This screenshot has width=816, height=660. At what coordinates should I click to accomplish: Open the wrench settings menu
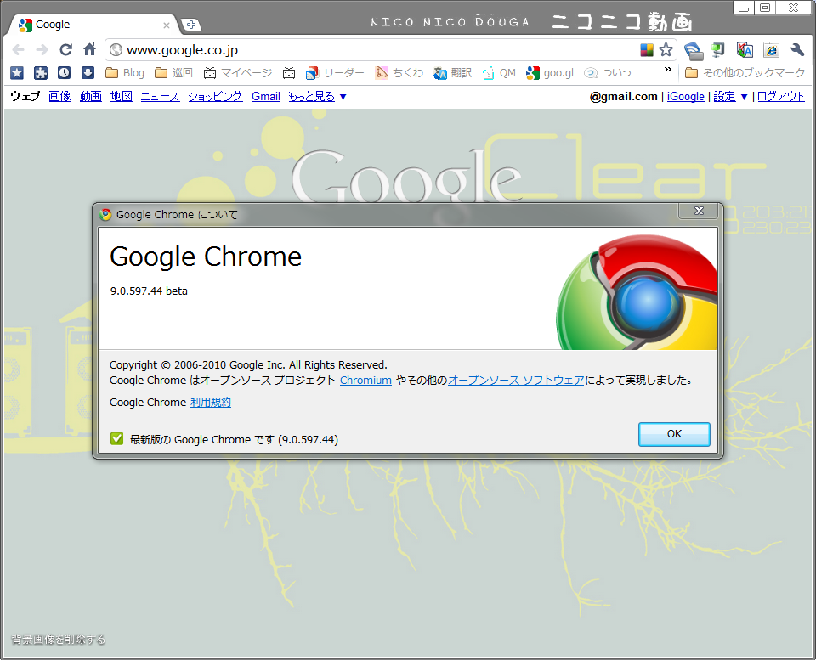point(797,50)
